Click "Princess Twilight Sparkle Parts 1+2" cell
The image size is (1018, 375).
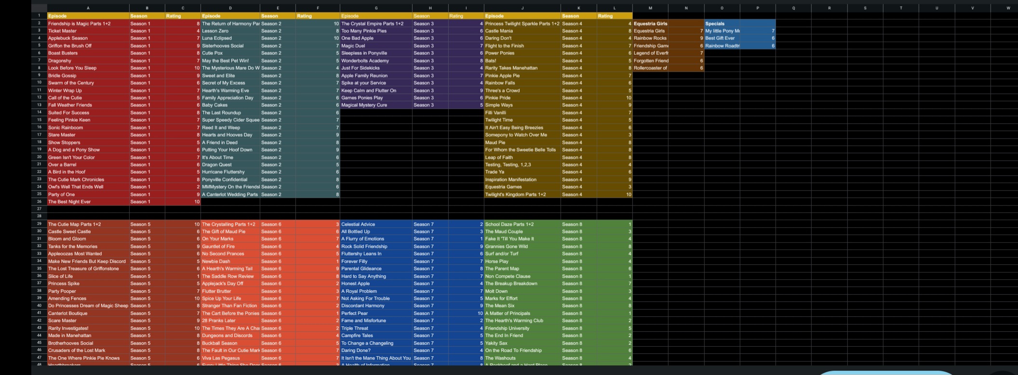(x=522, y=24)
